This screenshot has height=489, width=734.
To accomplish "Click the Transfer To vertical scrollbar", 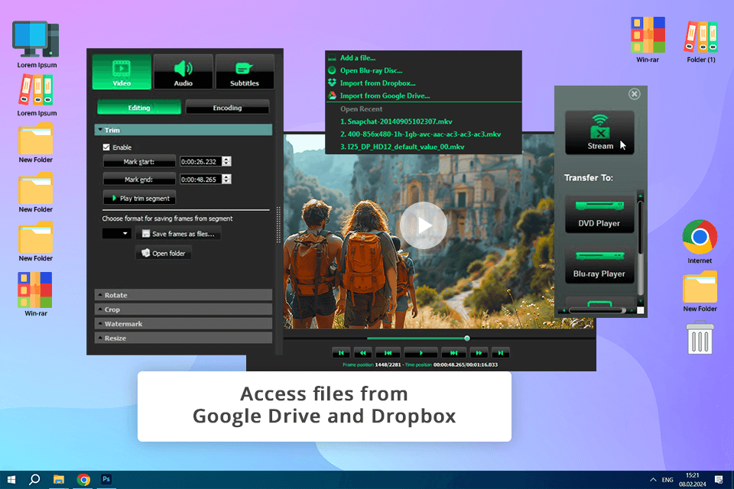I will click(641, 248).
